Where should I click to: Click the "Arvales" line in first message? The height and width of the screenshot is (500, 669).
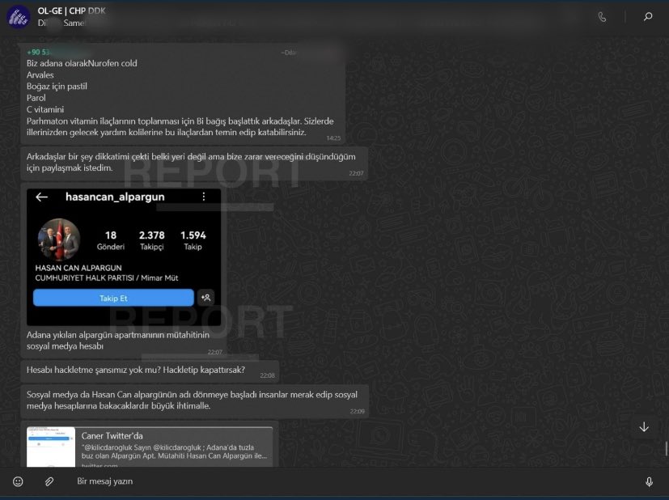pos(40,74)
